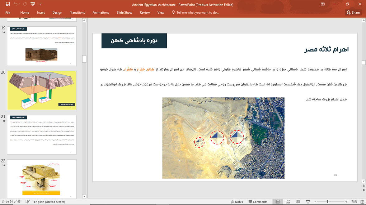Close the PowerPoint window

pyautogui.click(x=360, y=4)
